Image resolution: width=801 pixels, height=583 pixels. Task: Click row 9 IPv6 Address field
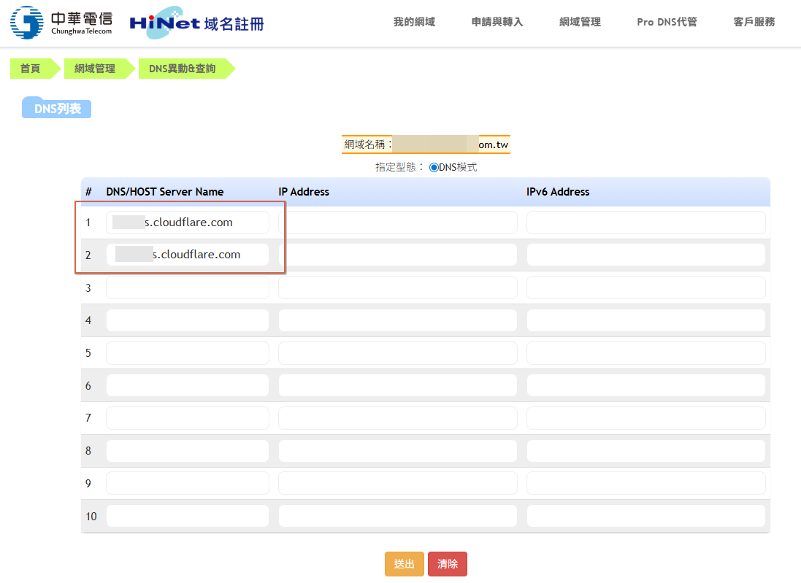tap(645, 483)
